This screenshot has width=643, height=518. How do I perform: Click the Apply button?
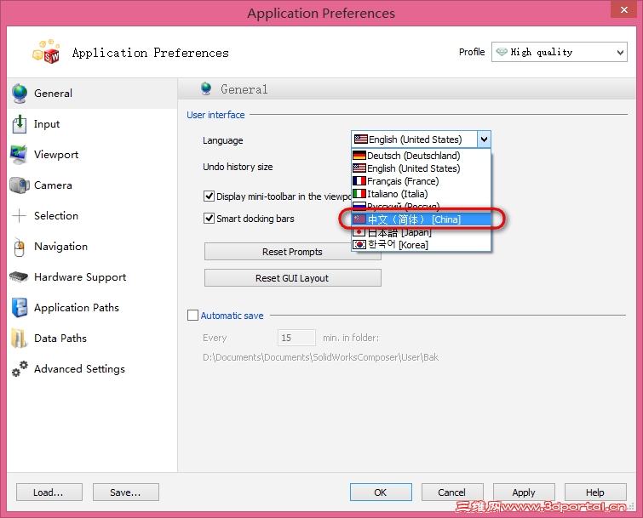click(524, 492)
